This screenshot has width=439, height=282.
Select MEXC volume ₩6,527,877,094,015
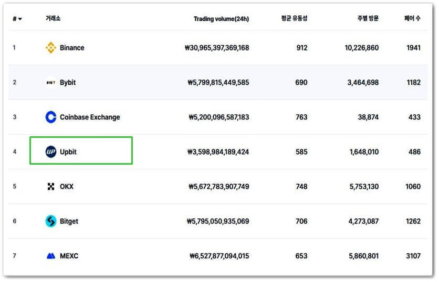point(219,256)
